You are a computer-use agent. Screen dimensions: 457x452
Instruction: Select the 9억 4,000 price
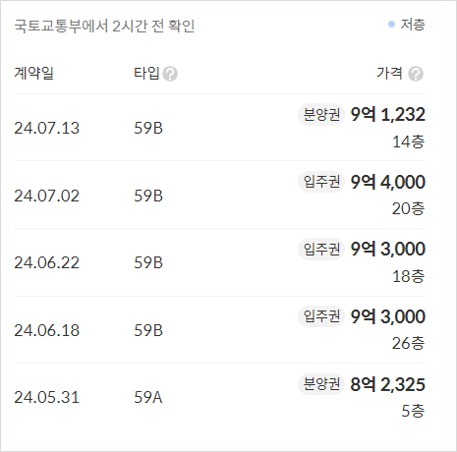(x=388, y=182)
